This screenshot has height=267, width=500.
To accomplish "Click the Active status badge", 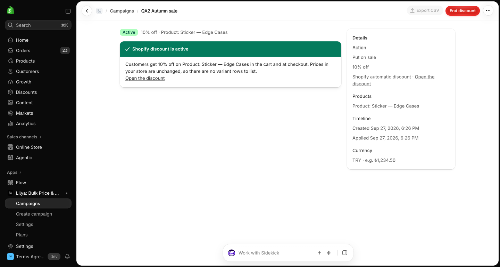I will coord(129,32).
